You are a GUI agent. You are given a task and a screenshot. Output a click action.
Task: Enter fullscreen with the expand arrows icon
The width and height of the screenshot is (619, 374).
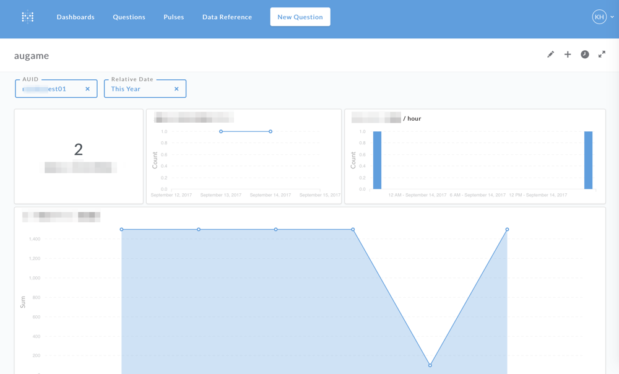coord(602,54)
